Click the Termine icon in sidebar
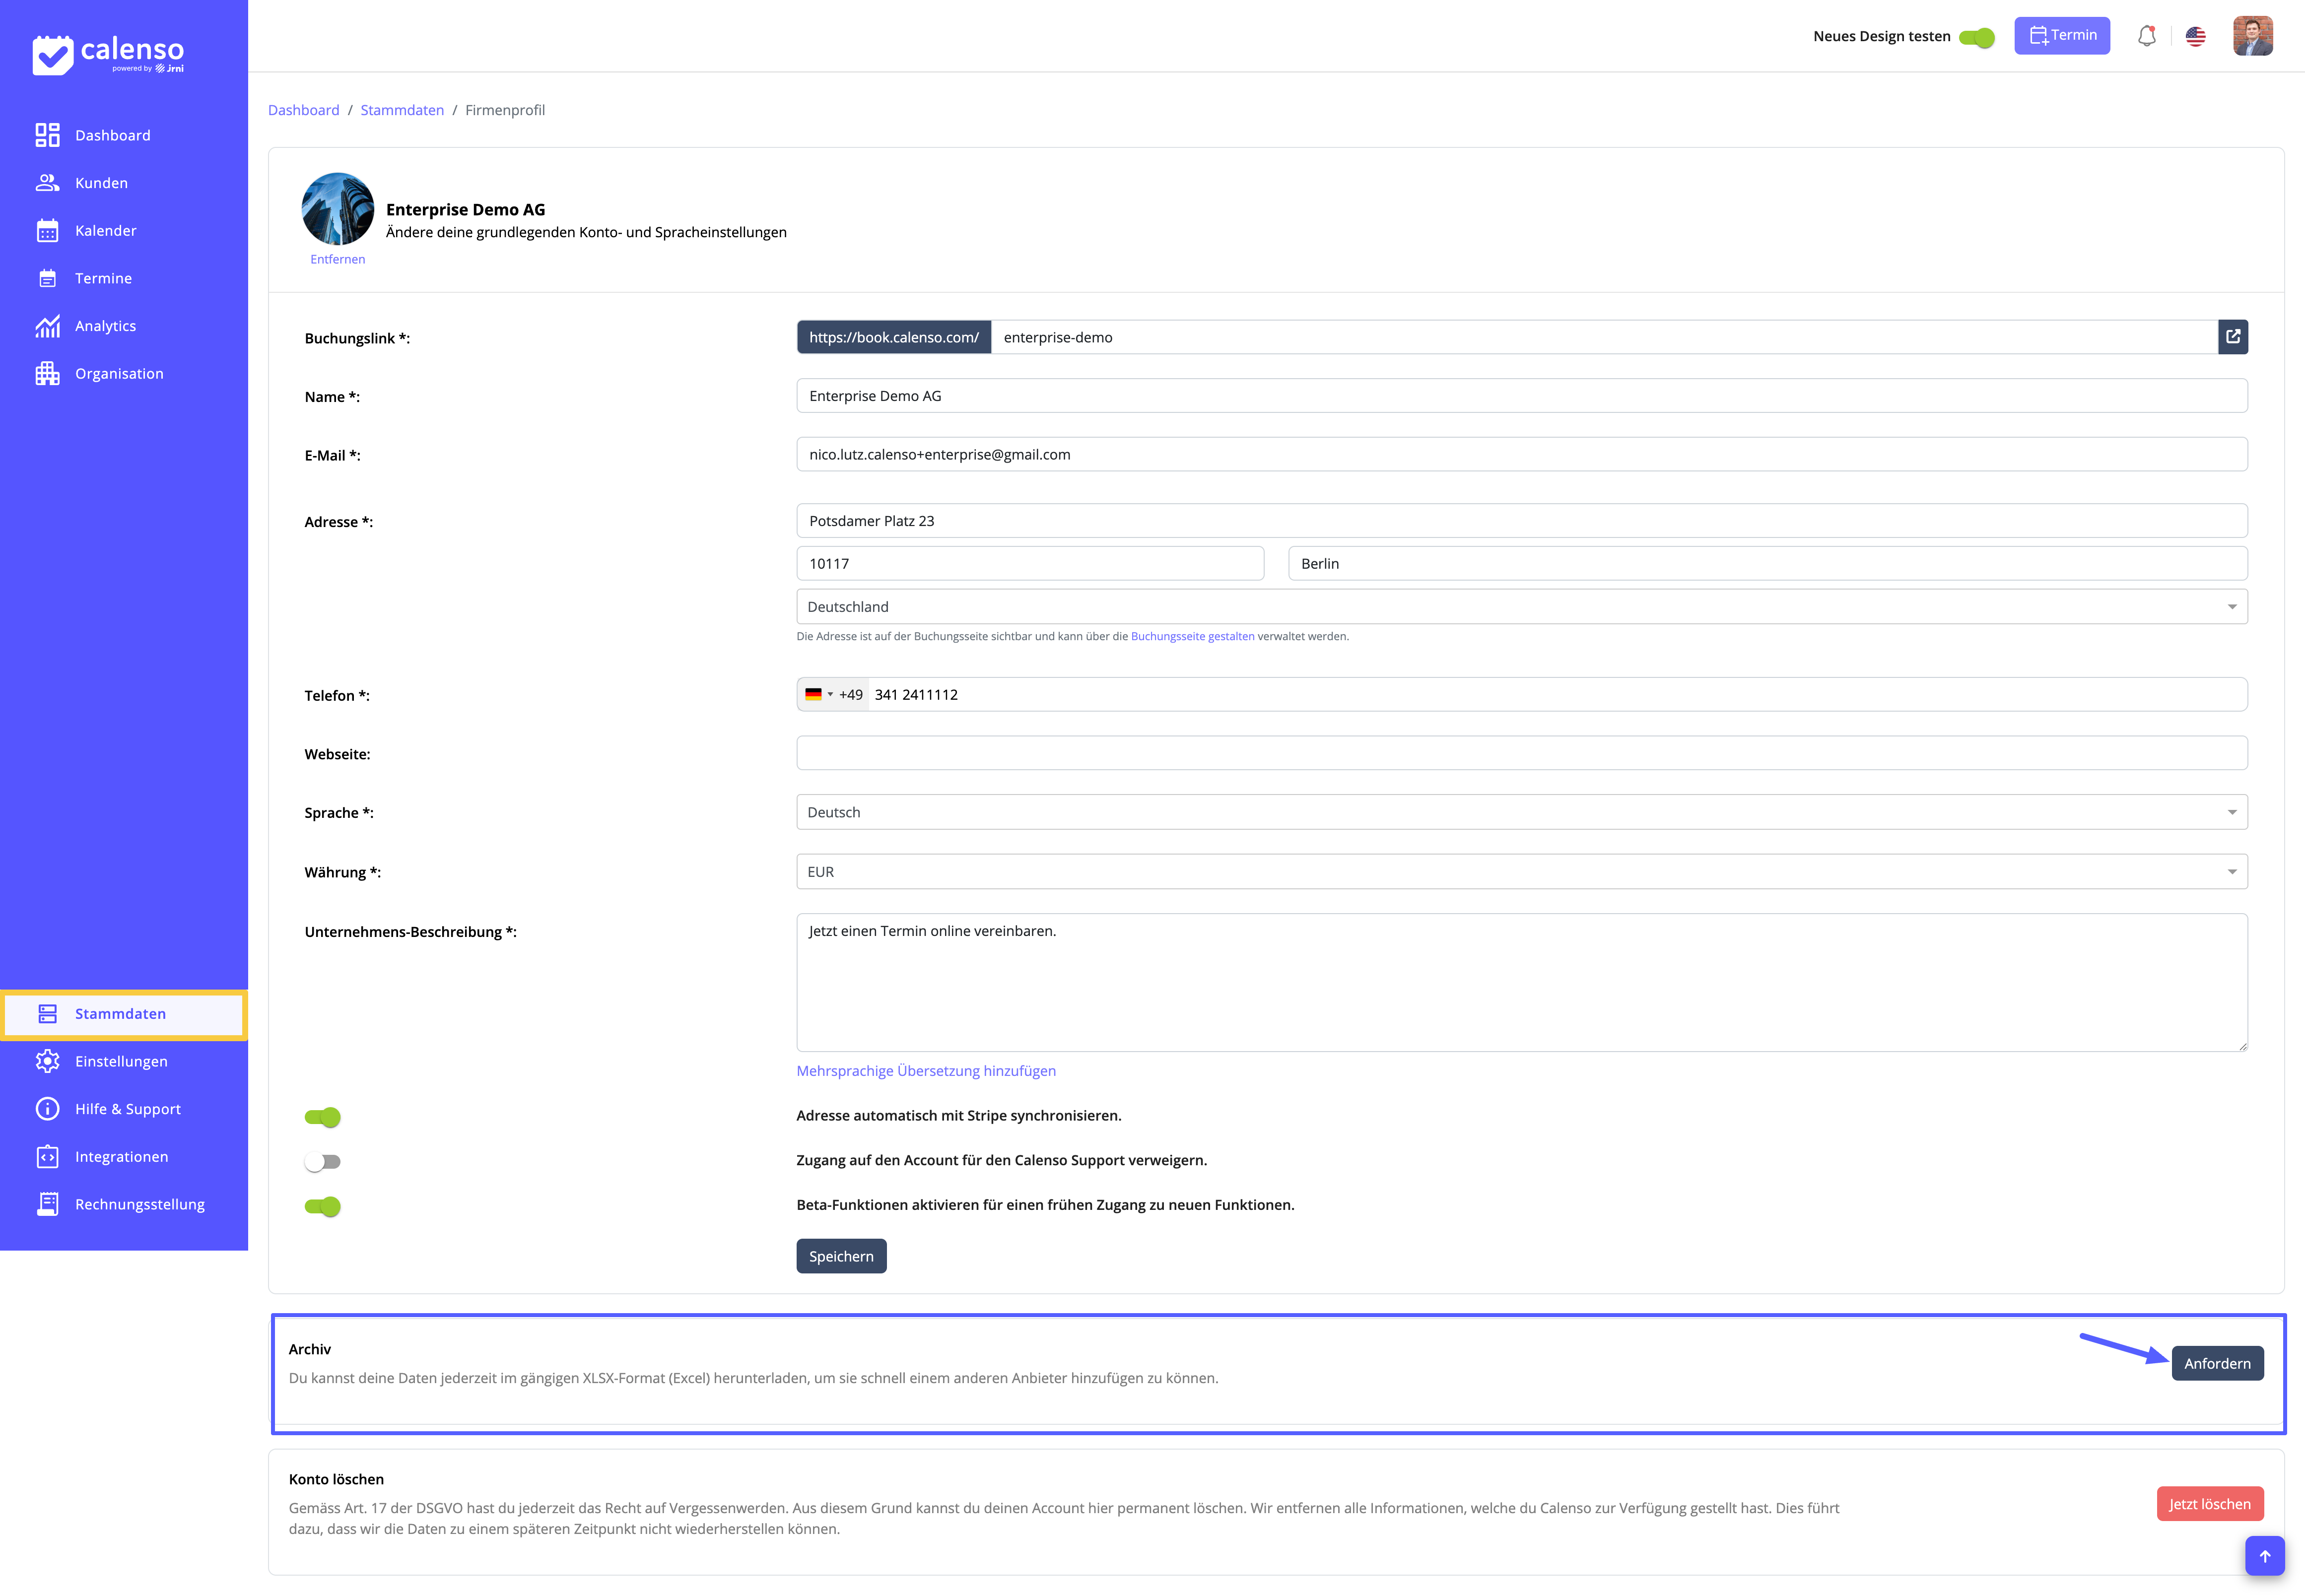Image resolution: width=2305 pixels, height=1596 pixels. click(x=47, y=278)
